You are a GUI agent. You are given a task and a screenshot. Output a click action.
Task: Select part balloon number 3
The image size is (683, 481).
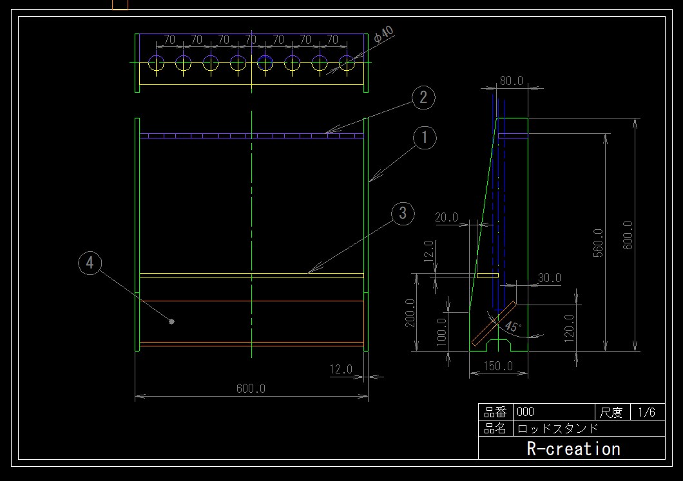(403, 213)
